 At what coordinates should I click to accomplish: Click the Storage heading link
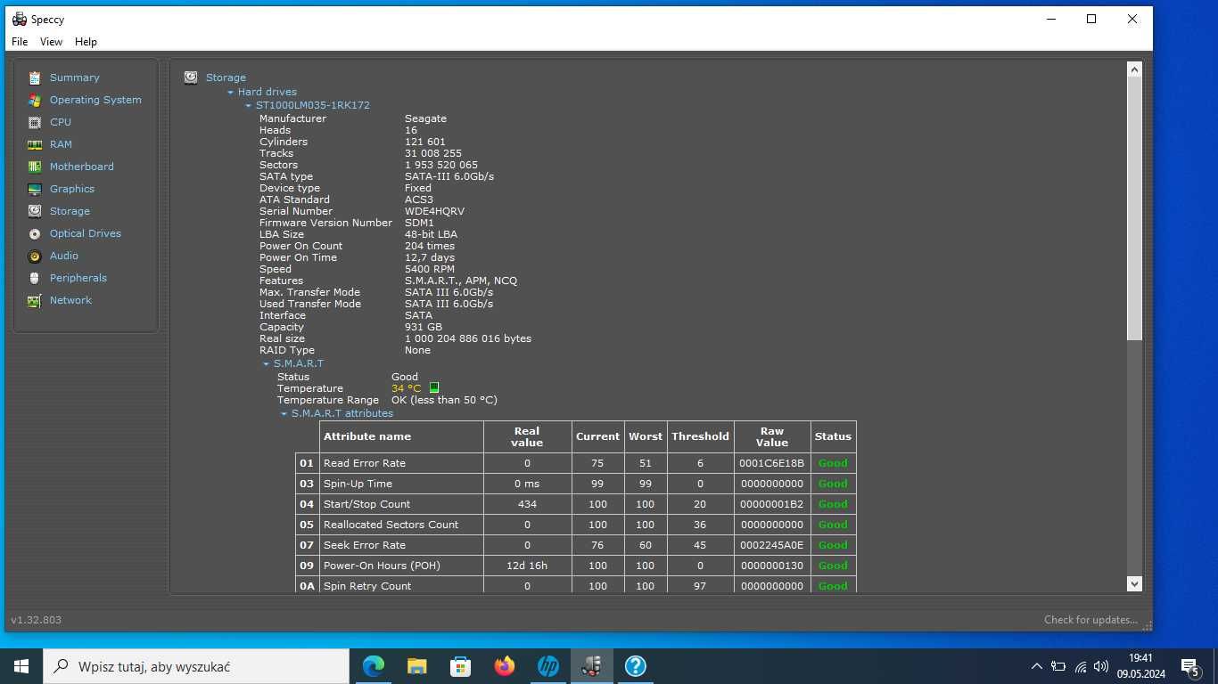tap(226, 77)
